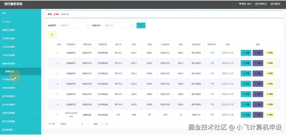Click 用户名1 cell in row 1
The image size is (286, 135).
click(118, 53)
